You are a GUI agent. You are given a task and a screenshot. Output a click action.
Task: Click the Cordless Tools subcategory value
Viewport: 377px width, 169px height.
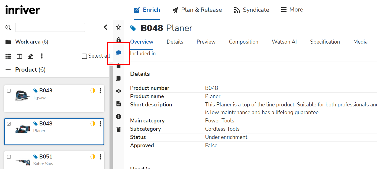coord(222,129)
